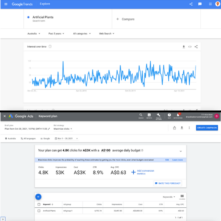Open the Columns selector

coord(182,197)
